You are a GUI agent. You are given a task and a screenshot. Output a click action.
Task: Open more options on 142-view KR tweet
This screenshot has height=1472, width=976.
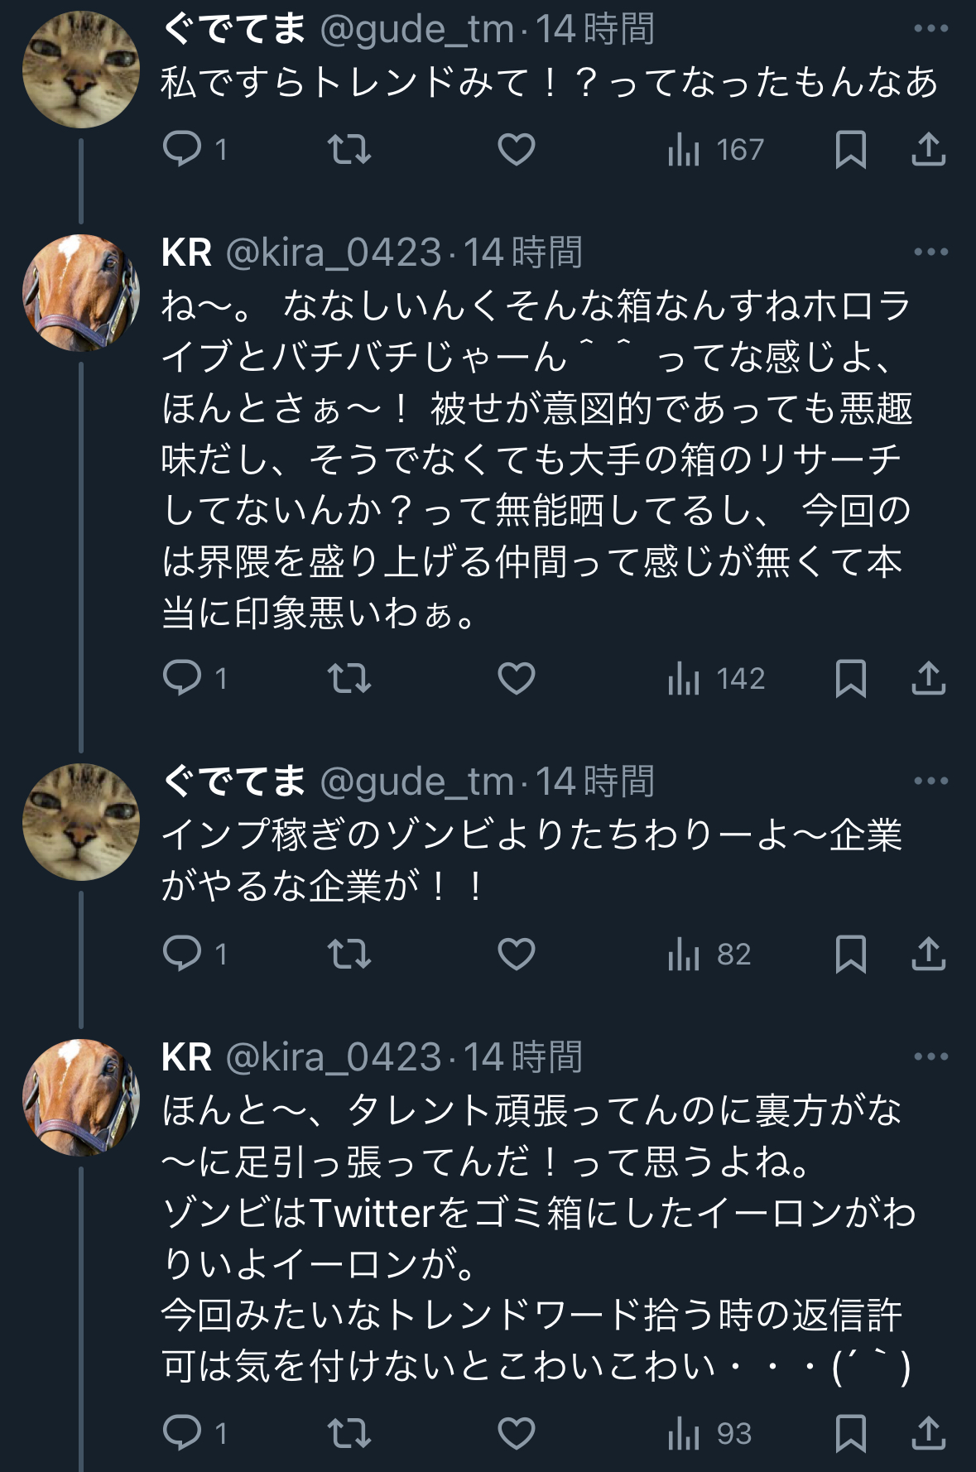pyautogui.click(x=930, y=252)
